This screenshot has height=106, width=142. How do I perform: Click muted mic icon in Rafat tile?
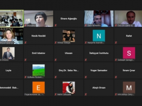(x=116, y=42)
